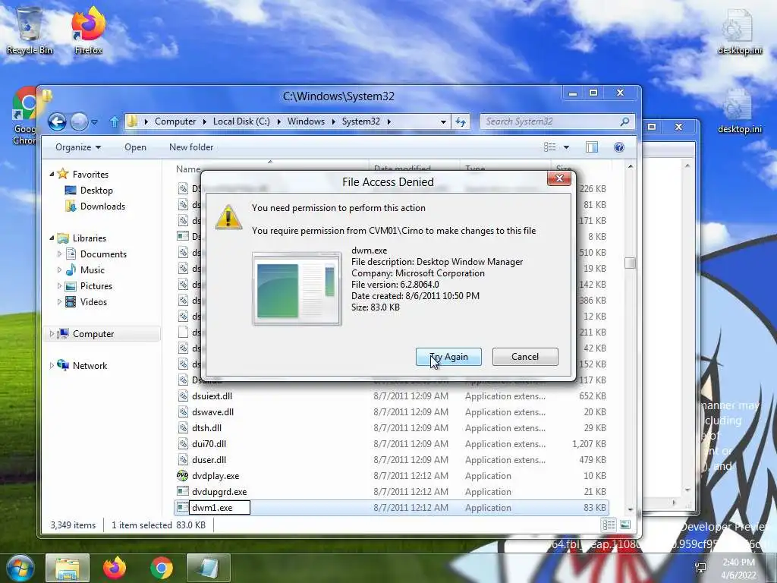Open the Organize menu
Screen dimensions: 777x583
pos(78,147)
